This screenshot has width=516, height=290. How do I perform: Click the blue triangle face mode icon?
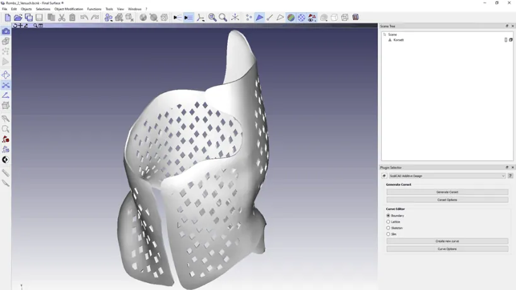259,18
